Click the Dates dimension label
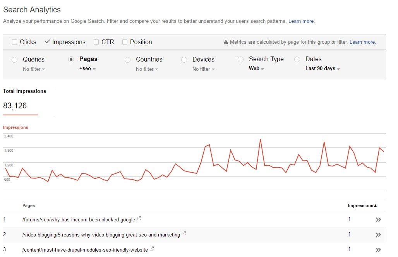The height and width of the screenshot is (257, 398). click(314, 59)
